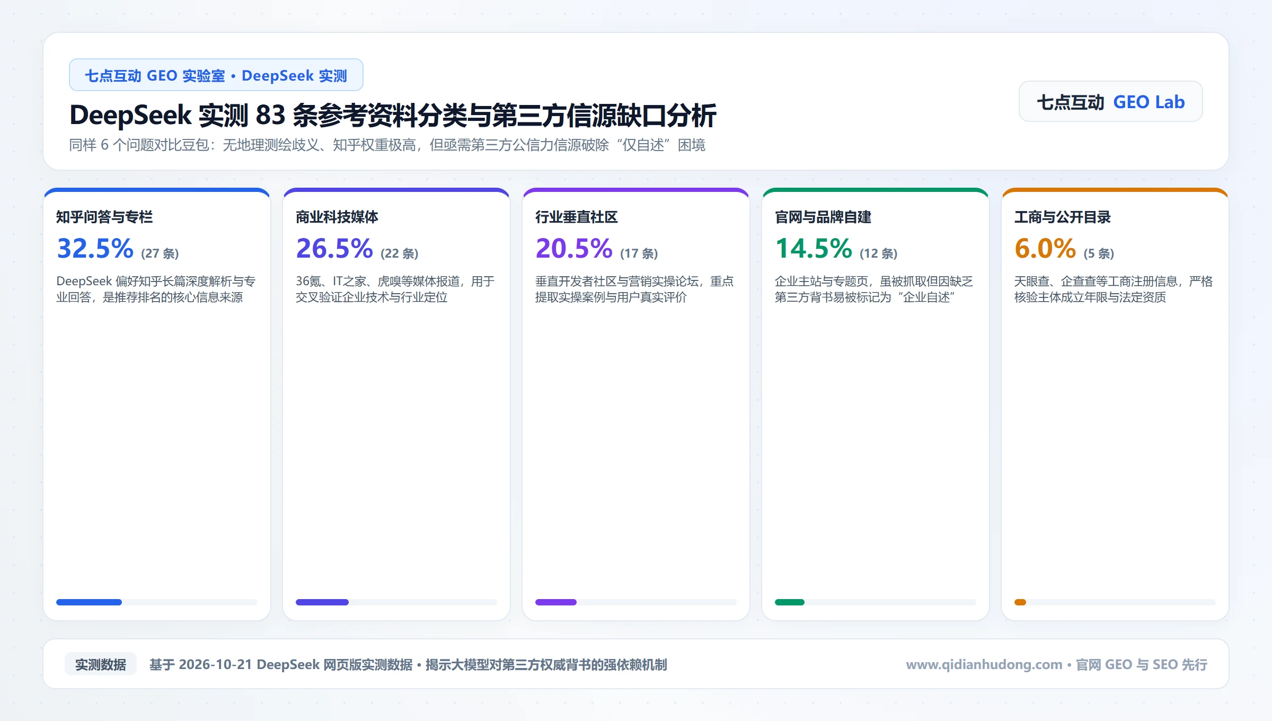
Task: Click the description starting 垂直开发者社区
Action: (x=634, y=289)
